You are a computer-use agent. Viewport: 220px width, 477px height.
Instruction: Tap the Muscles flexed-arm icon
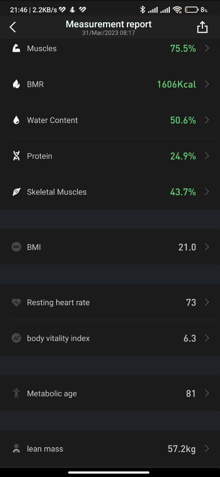point(16,48)
